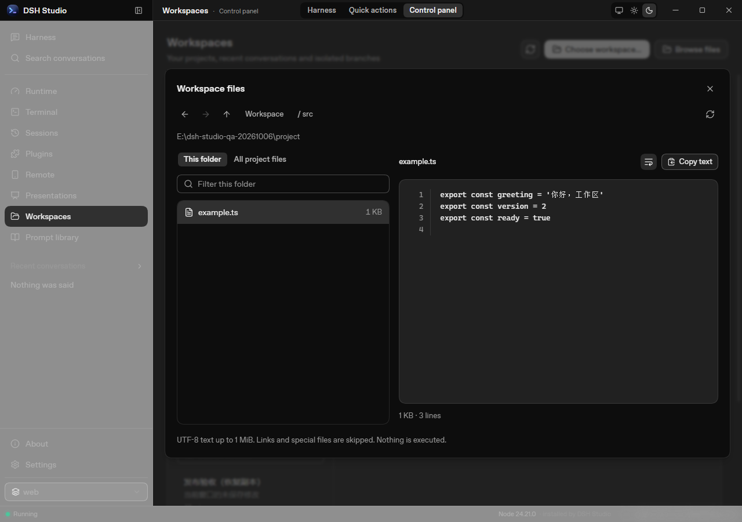This screenshot has height=522, width=742.
Task: Switch to light theme (sun icon)
Action: tap(634, 10)
